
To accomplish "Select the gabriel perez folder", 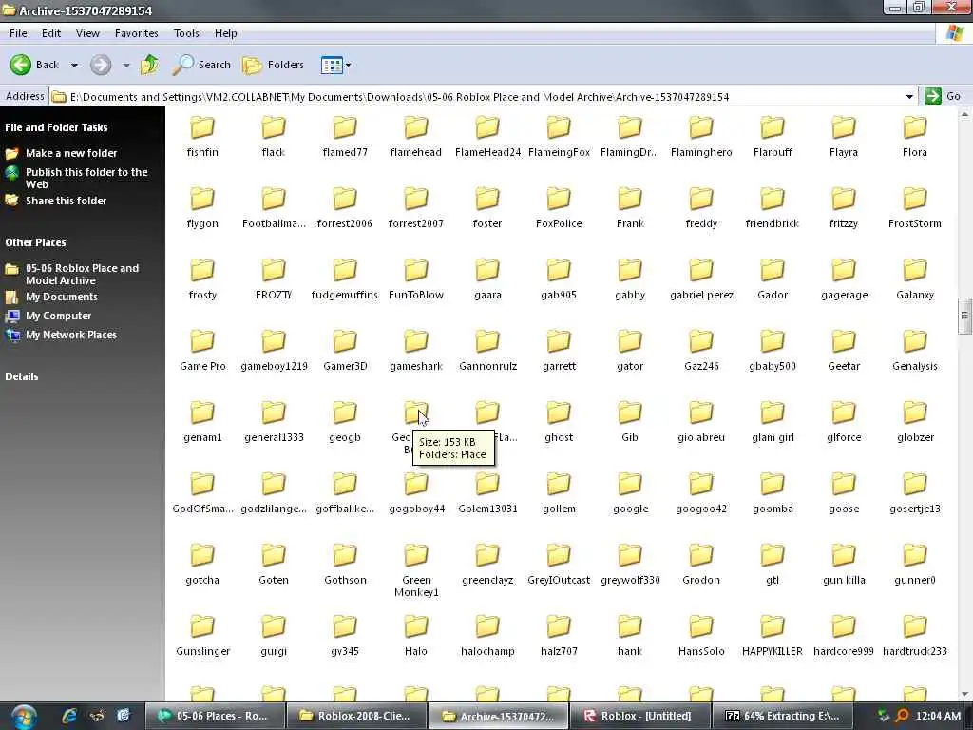I will (x=701, y=279).
